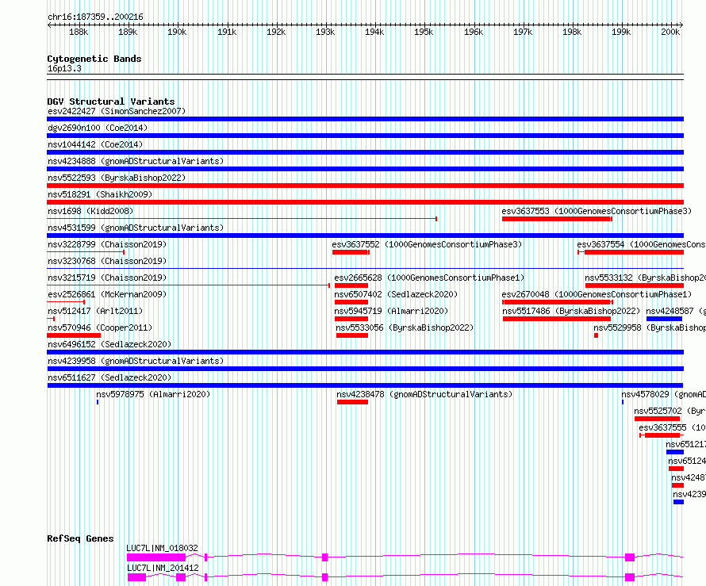The height and width of the screenshot is (586, 706).
Task: Click the 198k ruler position
Action: click(x=572, y=32)
